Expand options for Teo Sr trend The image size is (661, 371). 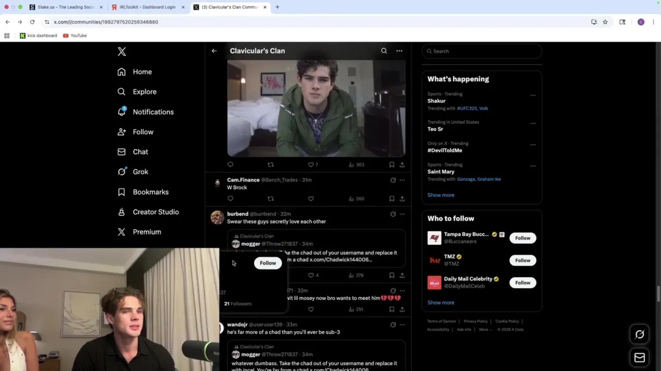tap(533, 124)
